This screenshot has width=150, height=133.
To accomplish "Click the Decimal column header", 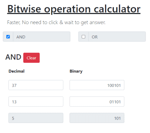I will 16,71.
